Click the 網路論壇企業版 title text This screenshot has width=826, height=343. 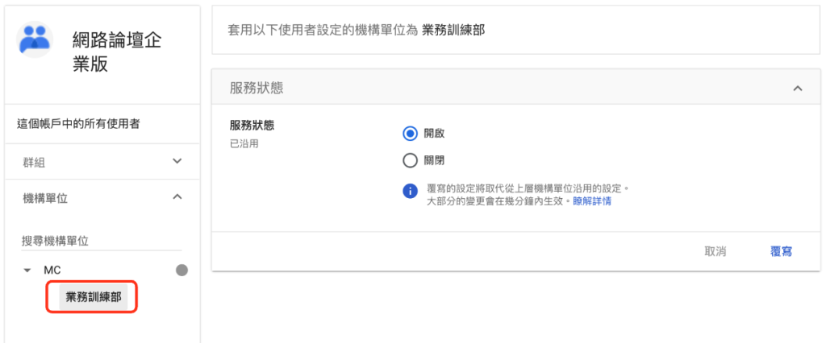click(117, 52)
